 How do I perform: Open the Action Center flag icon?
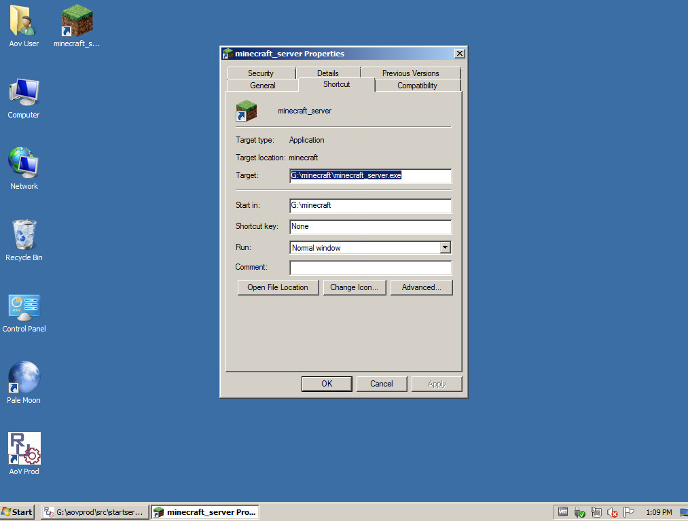coord(629,511)
